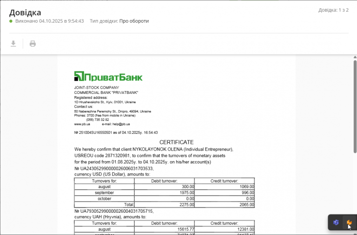Screen dimensions: 357x235
Task: Click the 'Довідка' dialog title
Action: [25, 13]
